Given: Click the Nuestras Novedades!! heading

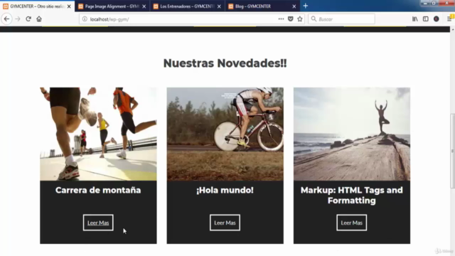Looking at the screenshot, I should point(225,63).
